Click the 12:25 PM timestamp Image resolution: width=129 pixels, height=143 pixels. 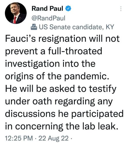(x=19, y=138)
